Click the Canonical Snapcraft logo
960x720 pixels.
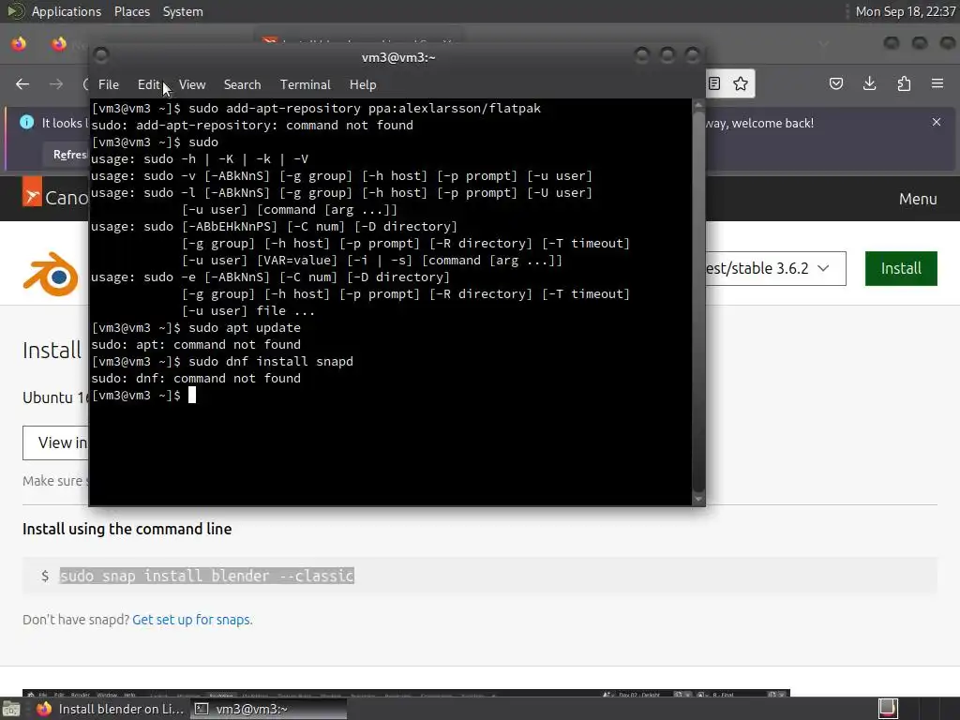point(55,193)
